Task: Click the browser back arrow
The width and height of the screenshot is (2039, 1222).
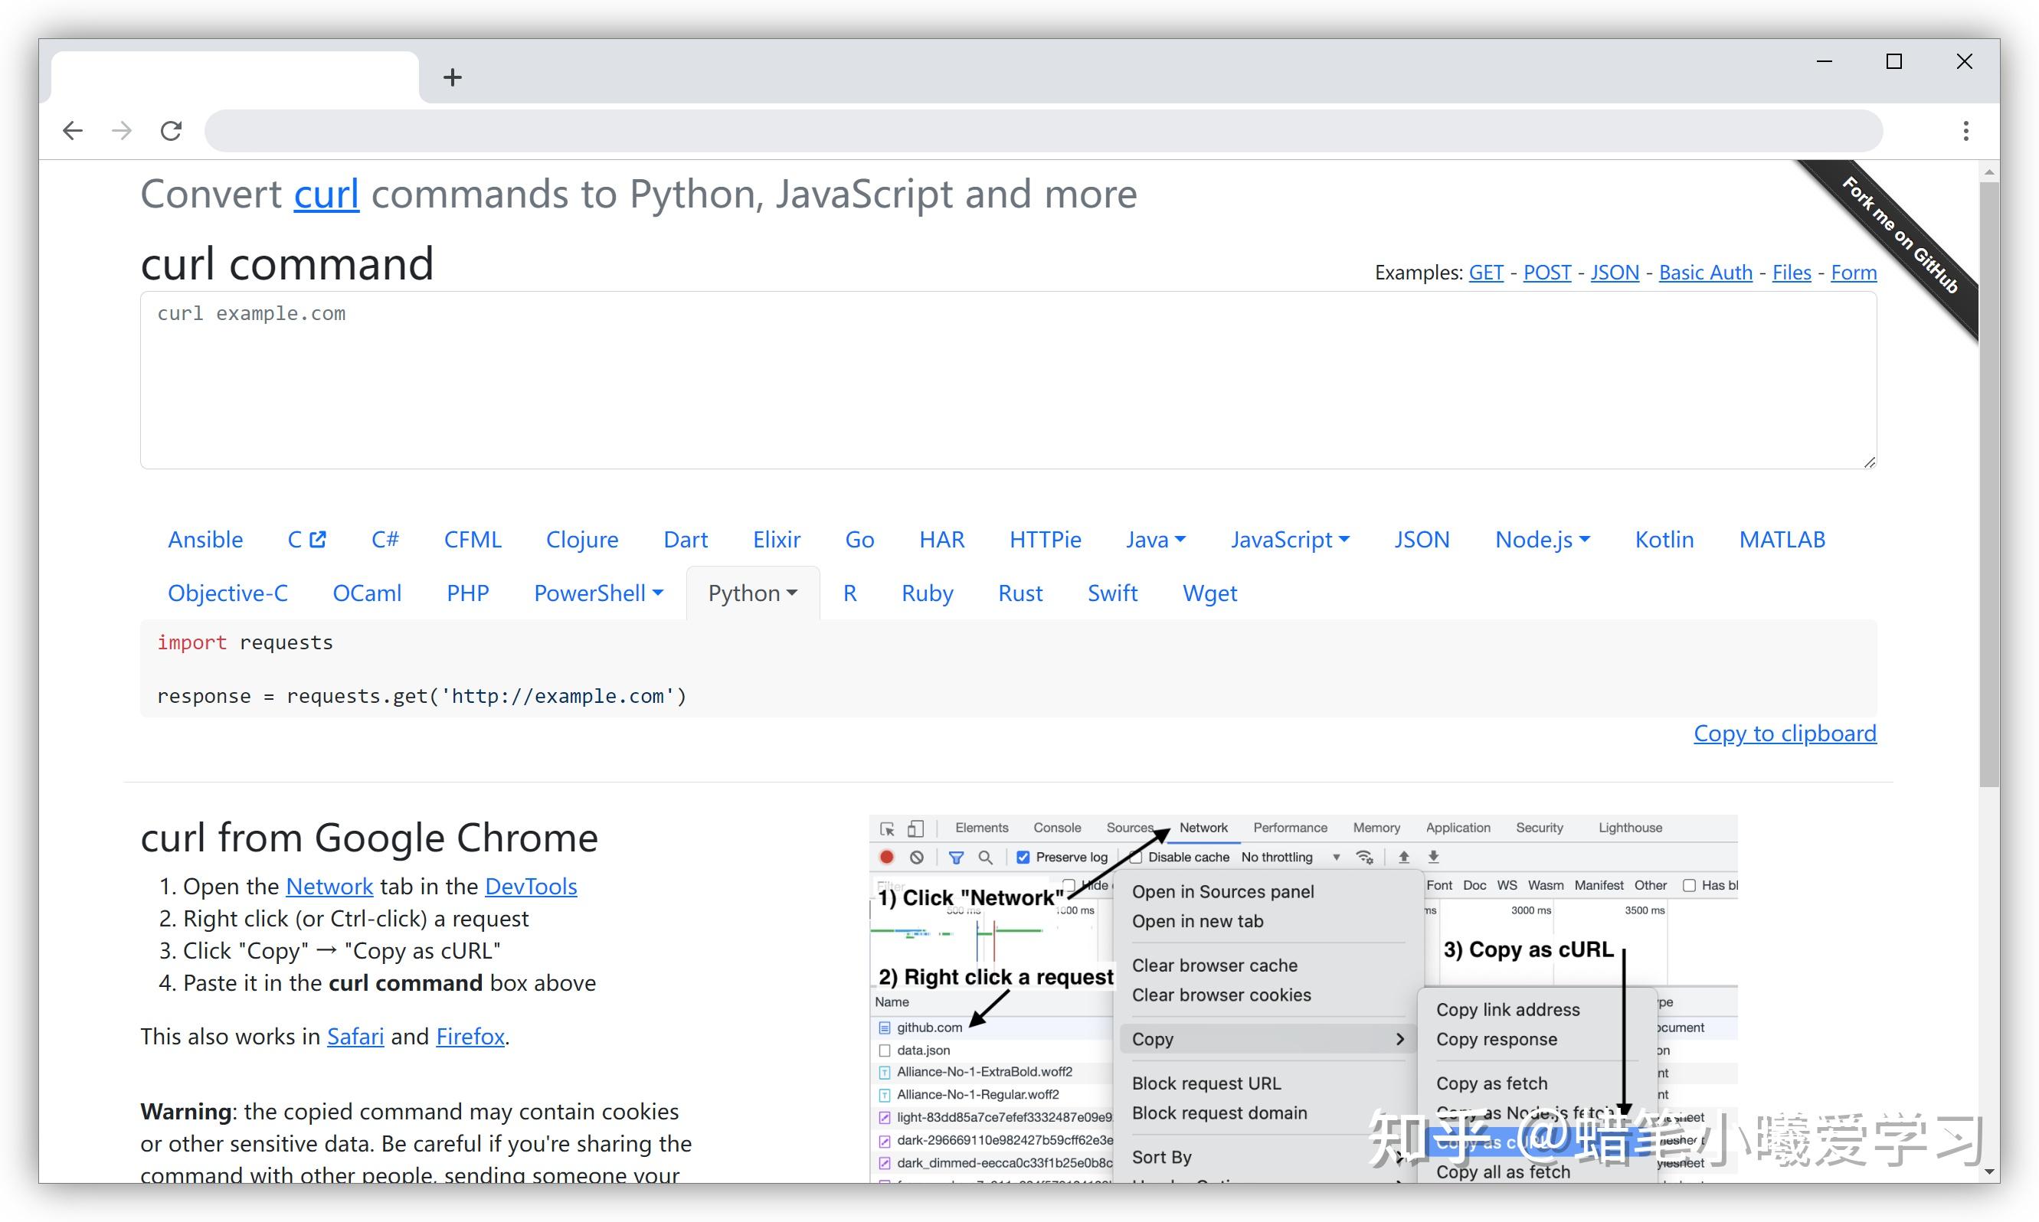Action: pyautogui.click(x=74, y=130)
